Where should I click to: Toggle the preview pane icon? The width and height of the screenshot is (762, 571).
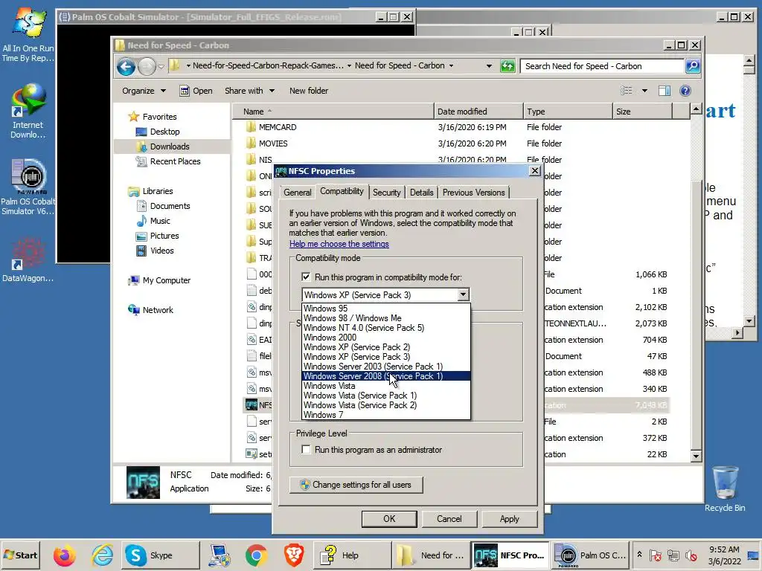(665, 91)
